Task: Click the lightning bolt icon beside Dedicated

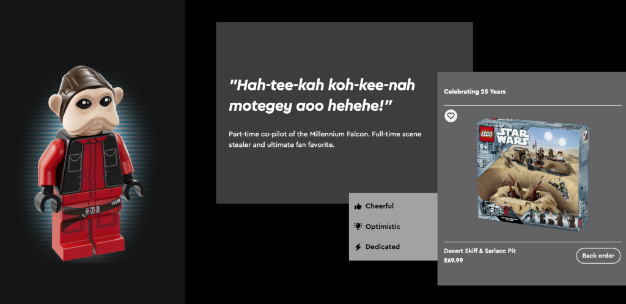Action: point(358,247)
